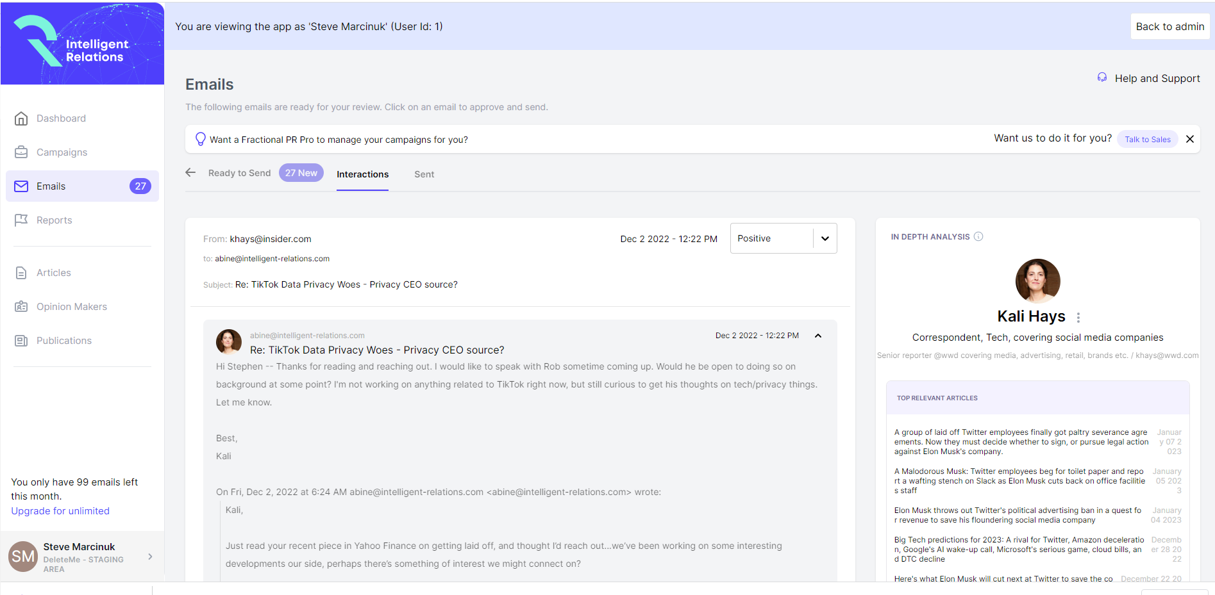The height and width of the screenshot is (595, 1215).
Task: Click Kali Hays's large profile photo
Action: tap(1037, 281)
